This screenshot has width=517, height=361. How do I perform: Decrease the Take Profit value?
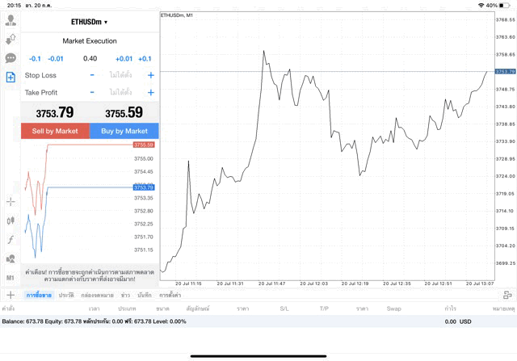(92, 92)
